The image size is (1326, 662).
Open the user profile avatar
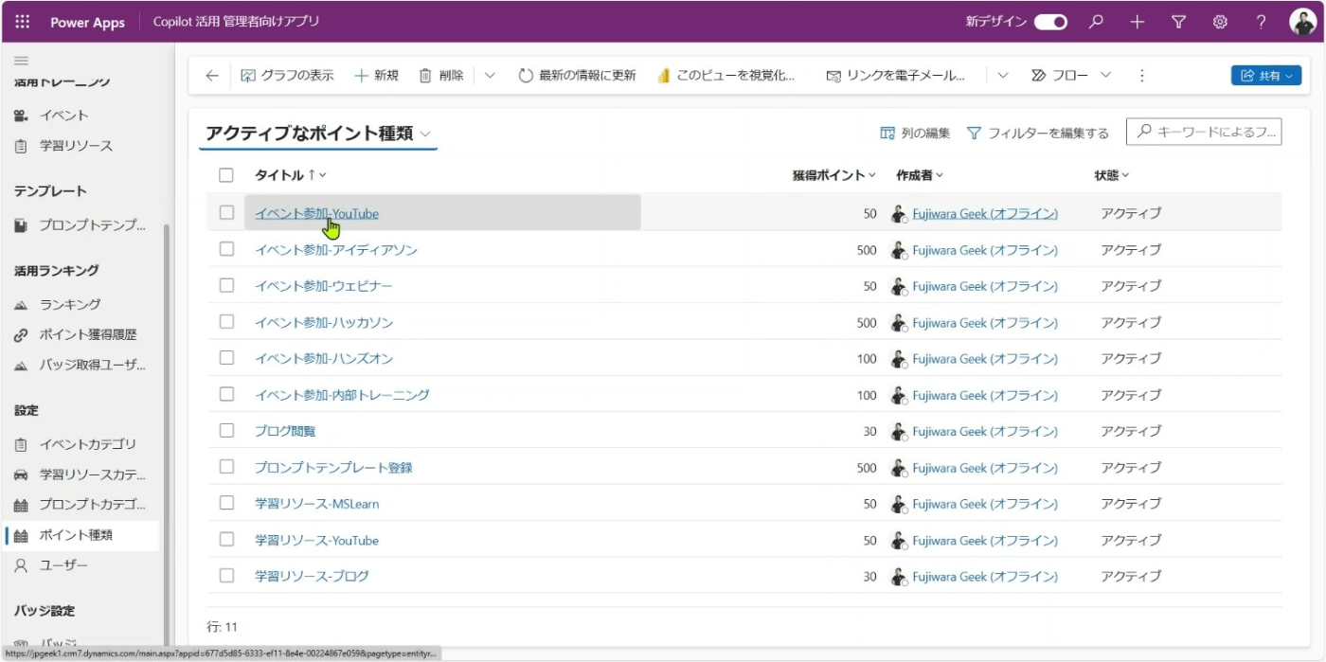1303,22
